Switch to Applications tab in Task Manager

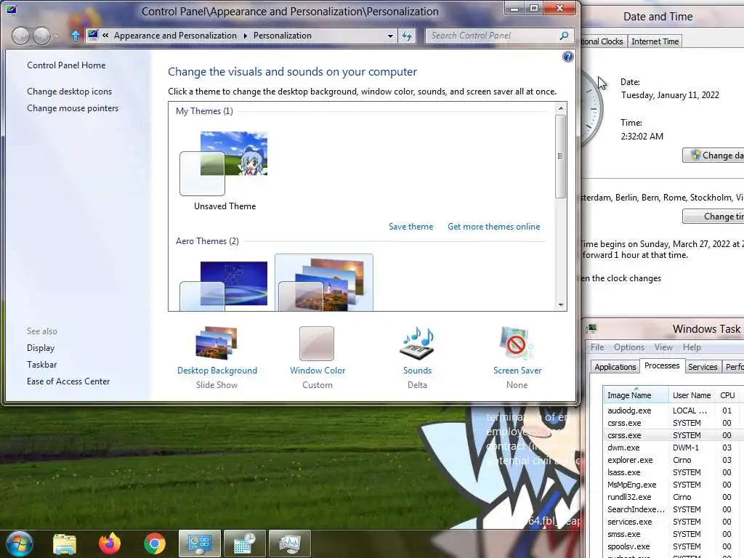coord(615,367)
